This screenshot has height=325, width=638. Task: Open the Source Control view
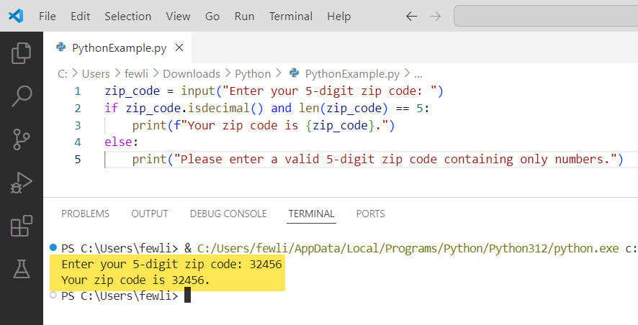tap(21, 139)
